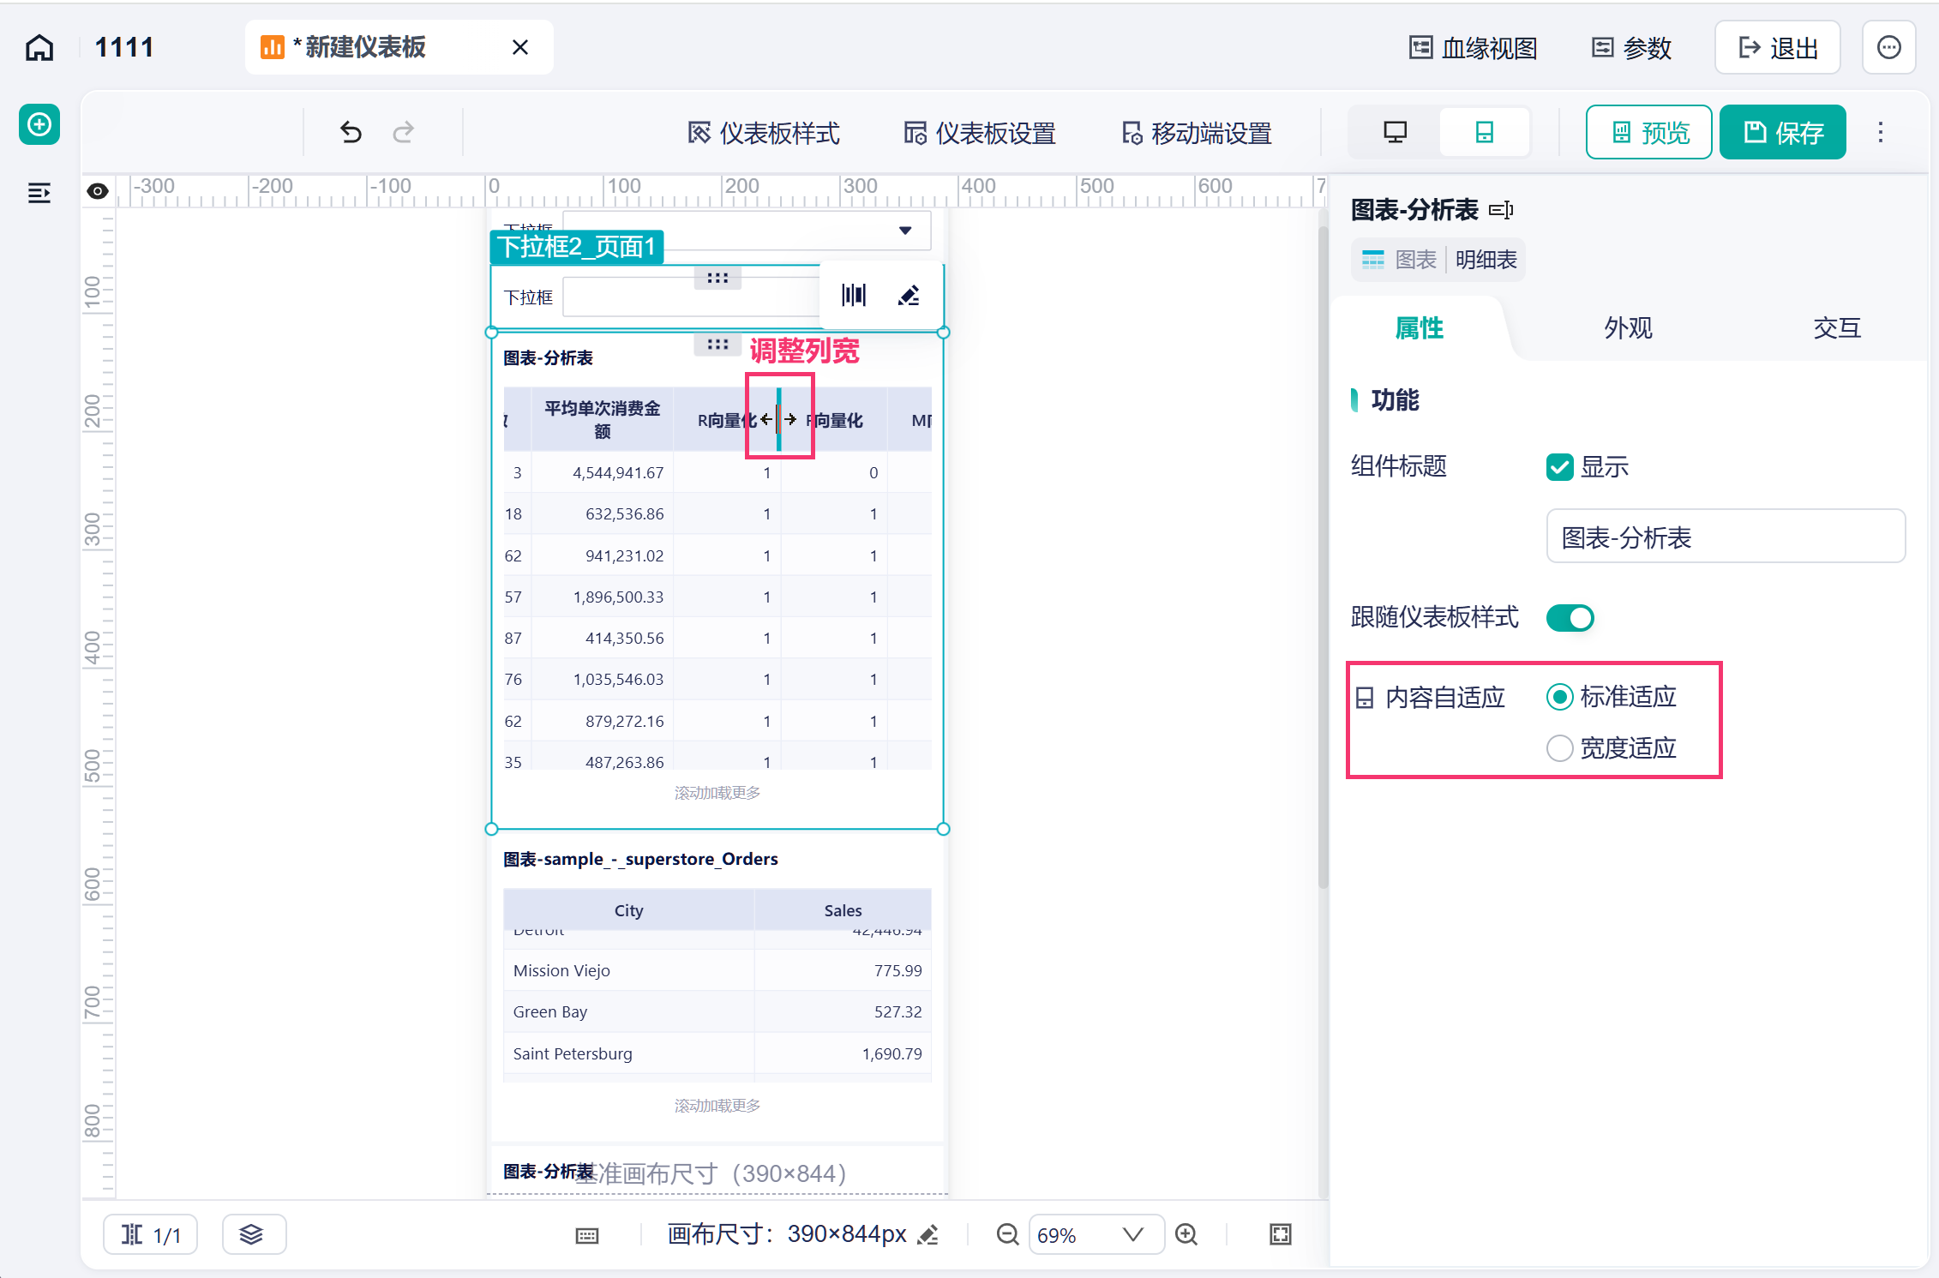Switch to desktop layout view

tap(1395, 132)
